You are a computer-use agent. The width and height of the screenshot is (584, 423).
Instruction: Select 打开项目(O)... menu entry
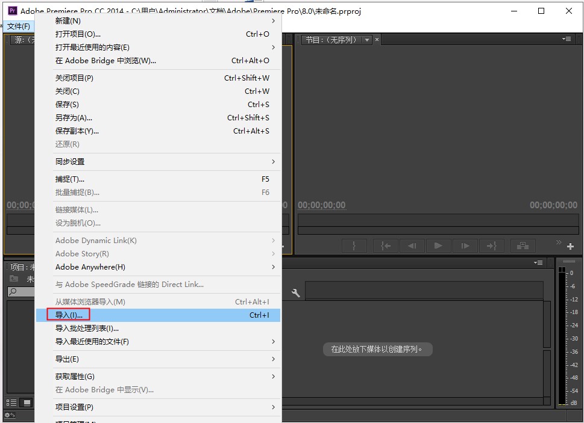pos(159,34)
